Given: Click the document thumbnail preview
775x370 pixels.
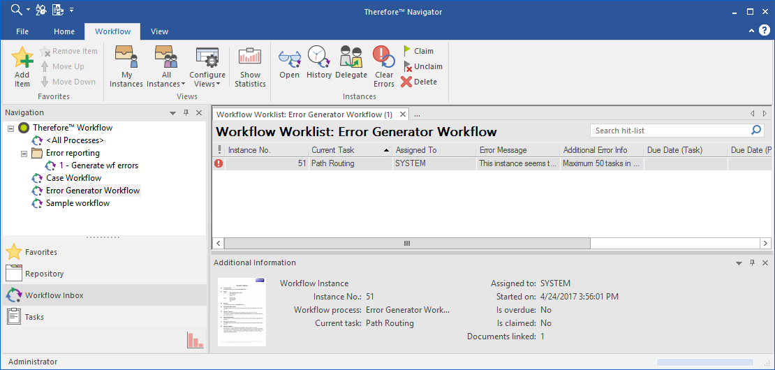Looking at the screenshot, I should [x=242, y=312].
